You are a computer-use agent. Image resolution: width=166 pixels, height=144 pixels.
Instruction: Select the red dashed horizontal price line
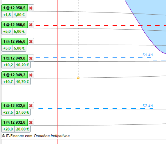tap(101, 25)
